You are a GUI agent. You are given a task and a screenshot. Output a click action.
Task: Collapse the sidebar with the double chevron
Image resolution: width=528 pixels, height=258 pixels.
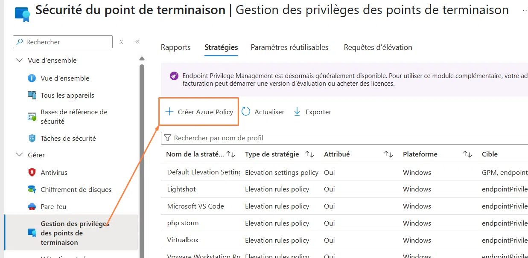click(137, 42)
